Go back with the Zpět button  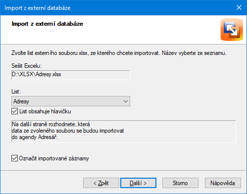101,183
